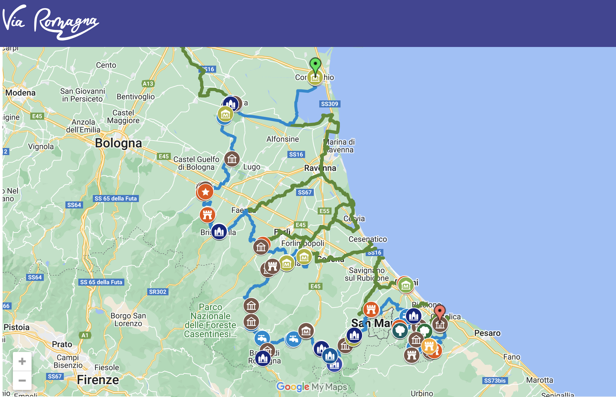
Task: Click the Cento town label
Action: [x=106, y=65]
